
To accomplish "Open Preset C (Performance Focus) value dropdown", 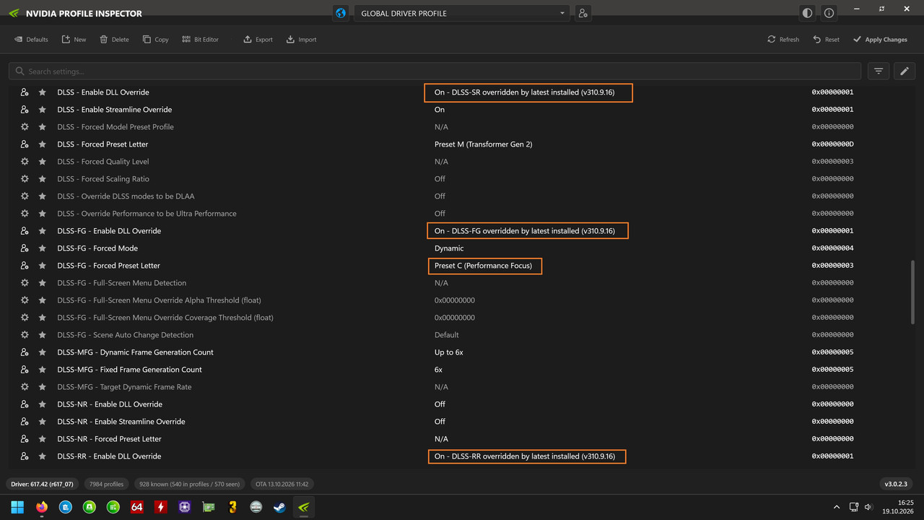I will pyautogui.click(x=483, y=266).
